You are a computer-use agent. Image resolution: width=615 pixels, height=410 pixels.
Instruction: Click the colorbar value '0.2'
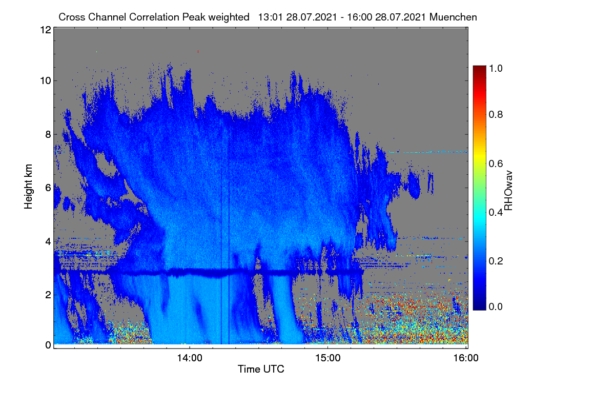495,261
